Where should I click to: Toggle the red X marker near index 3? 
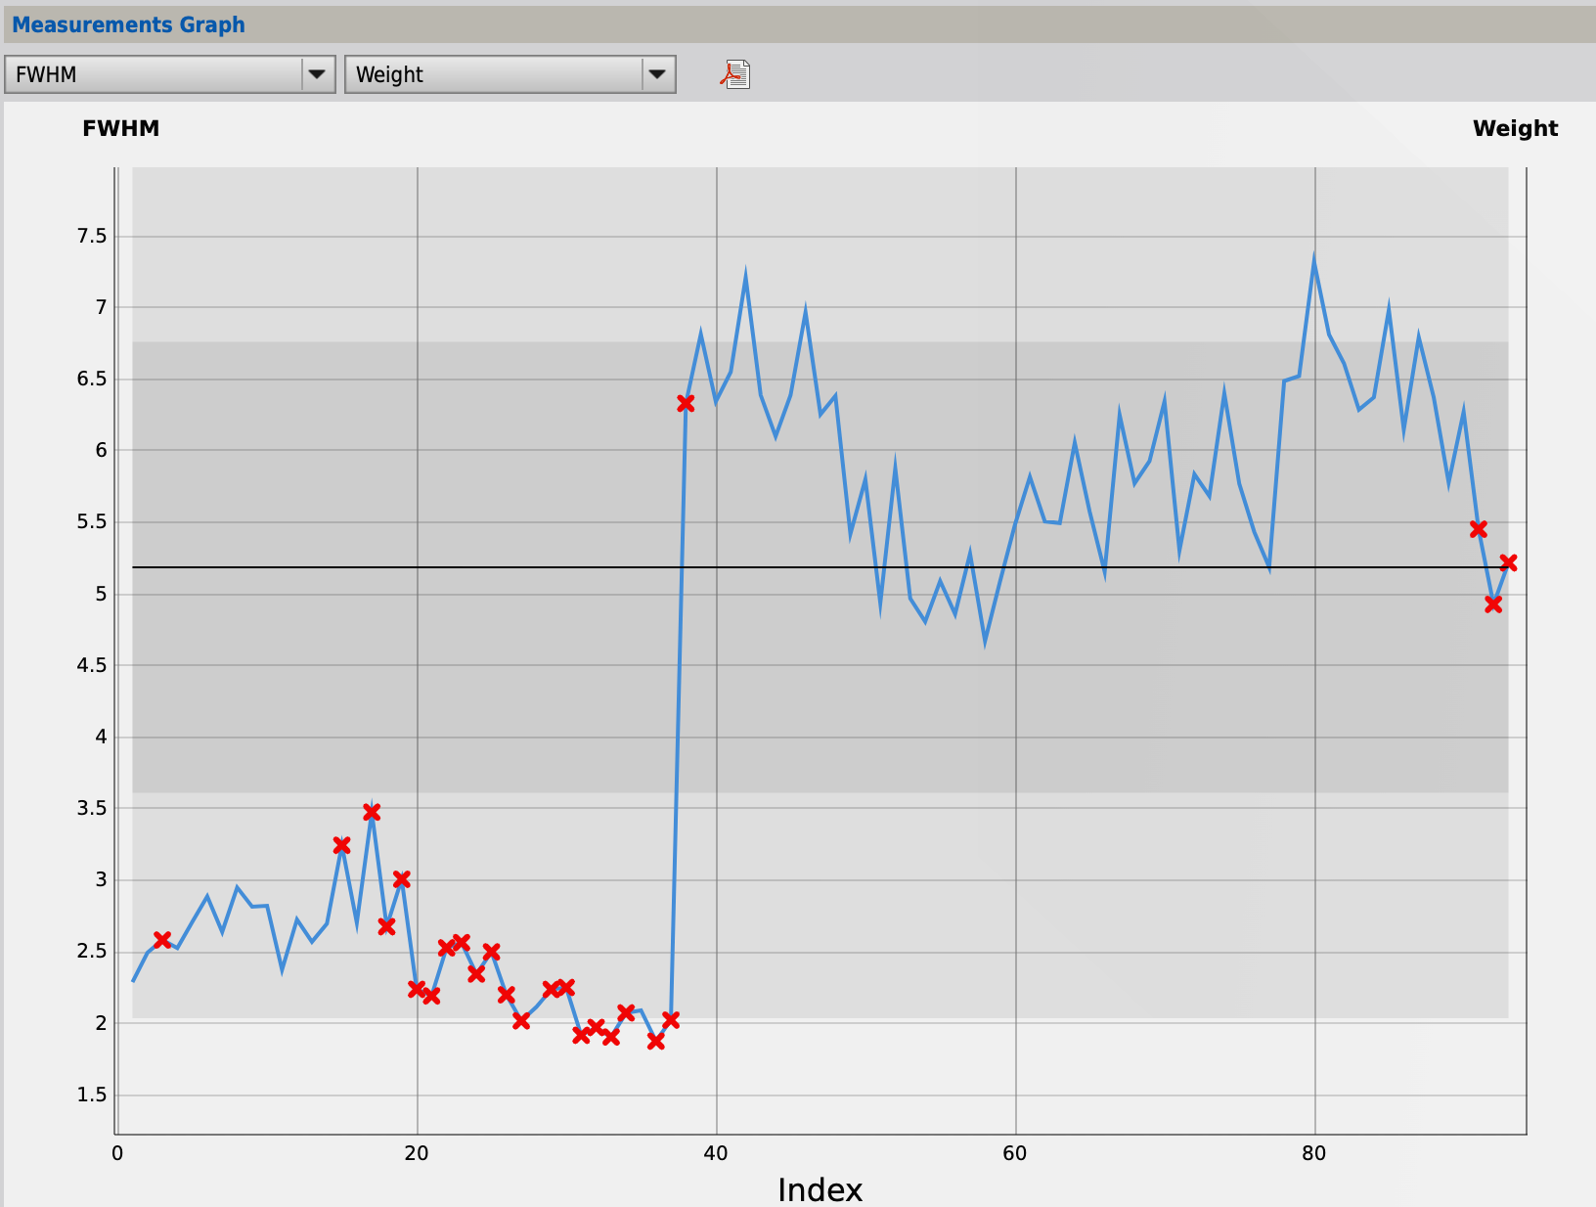162,939
